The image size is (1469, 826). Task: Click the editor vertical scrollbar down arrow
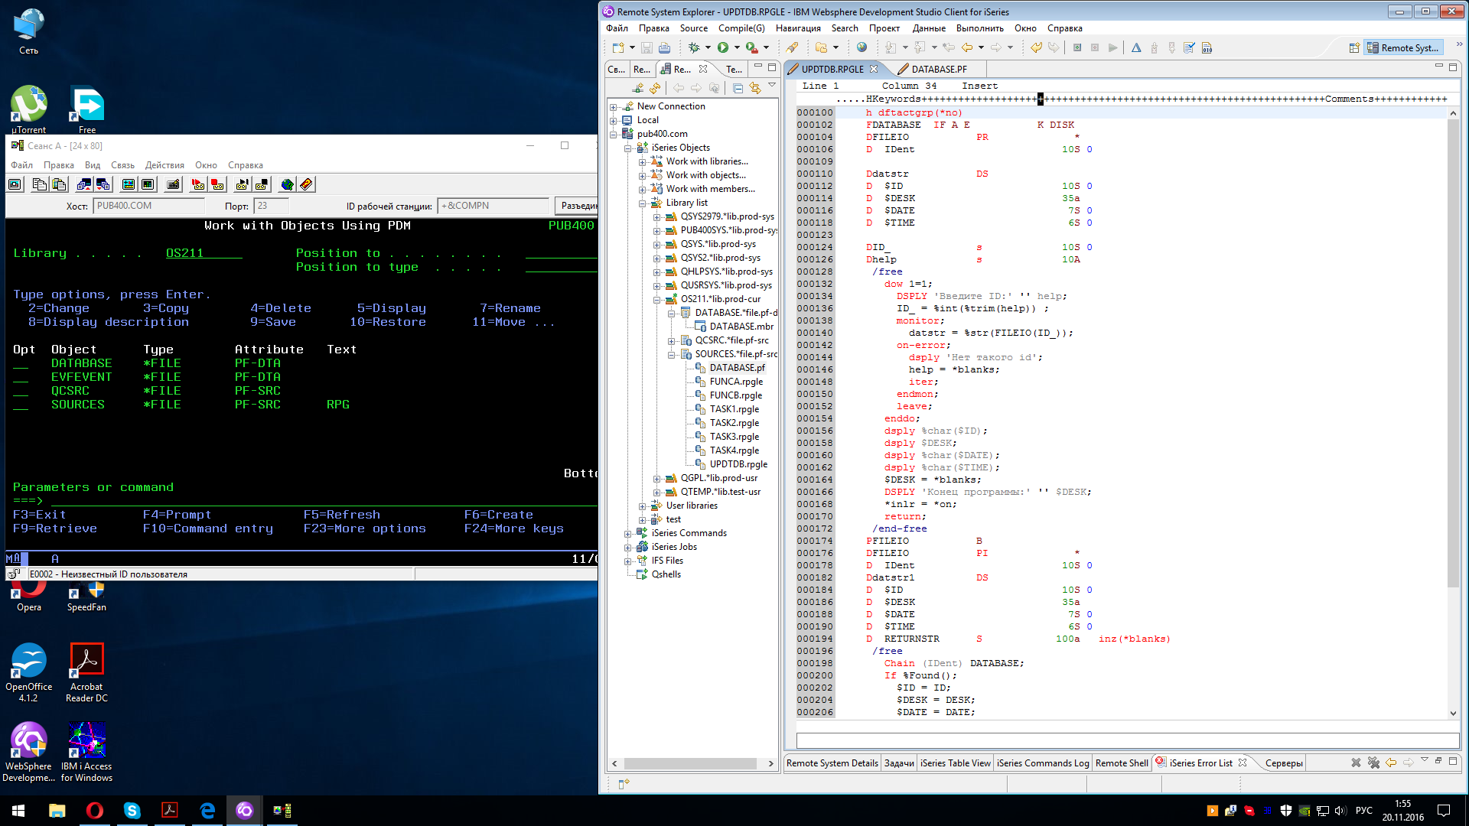click(1453, 713)
